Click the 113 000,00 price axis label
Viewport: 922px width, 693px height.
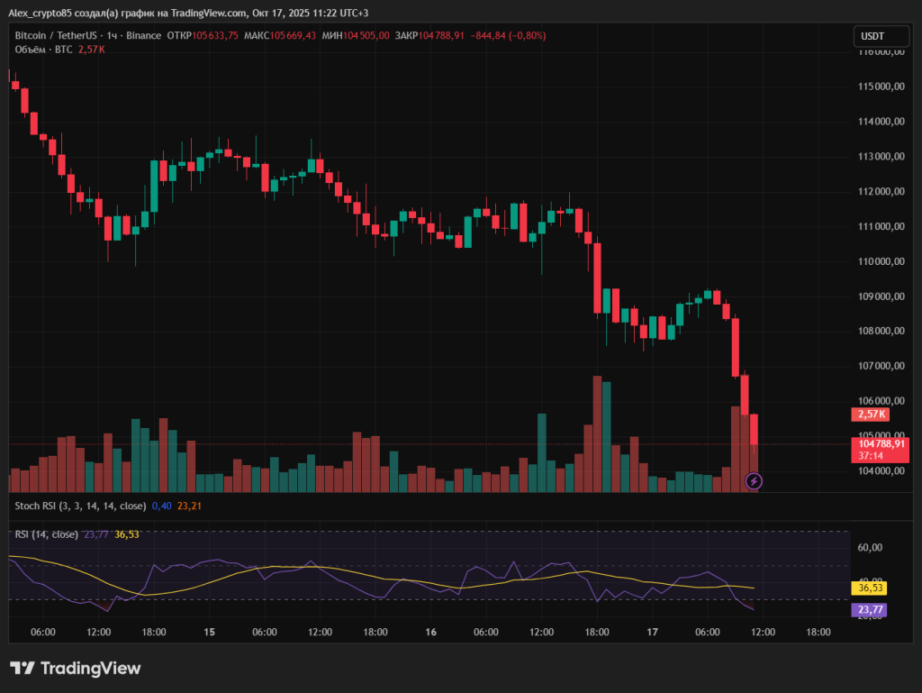(880, 157)
